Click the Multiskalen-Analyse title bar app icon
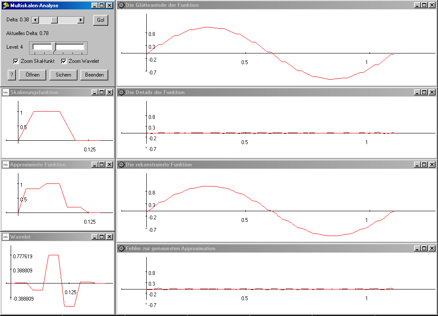The image size is (438, 316). [x=6, y=6]
